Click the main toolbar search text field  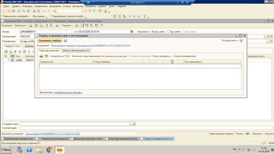(x=69, y=11)
